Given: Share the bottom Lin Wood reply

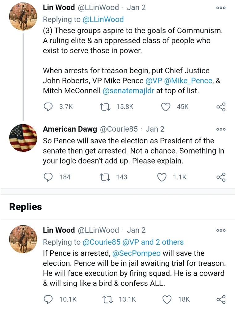Looking at the screenshot, I should tap(221, 299).
